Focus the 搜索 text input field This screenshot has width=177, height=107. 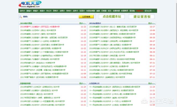[53, 17]
